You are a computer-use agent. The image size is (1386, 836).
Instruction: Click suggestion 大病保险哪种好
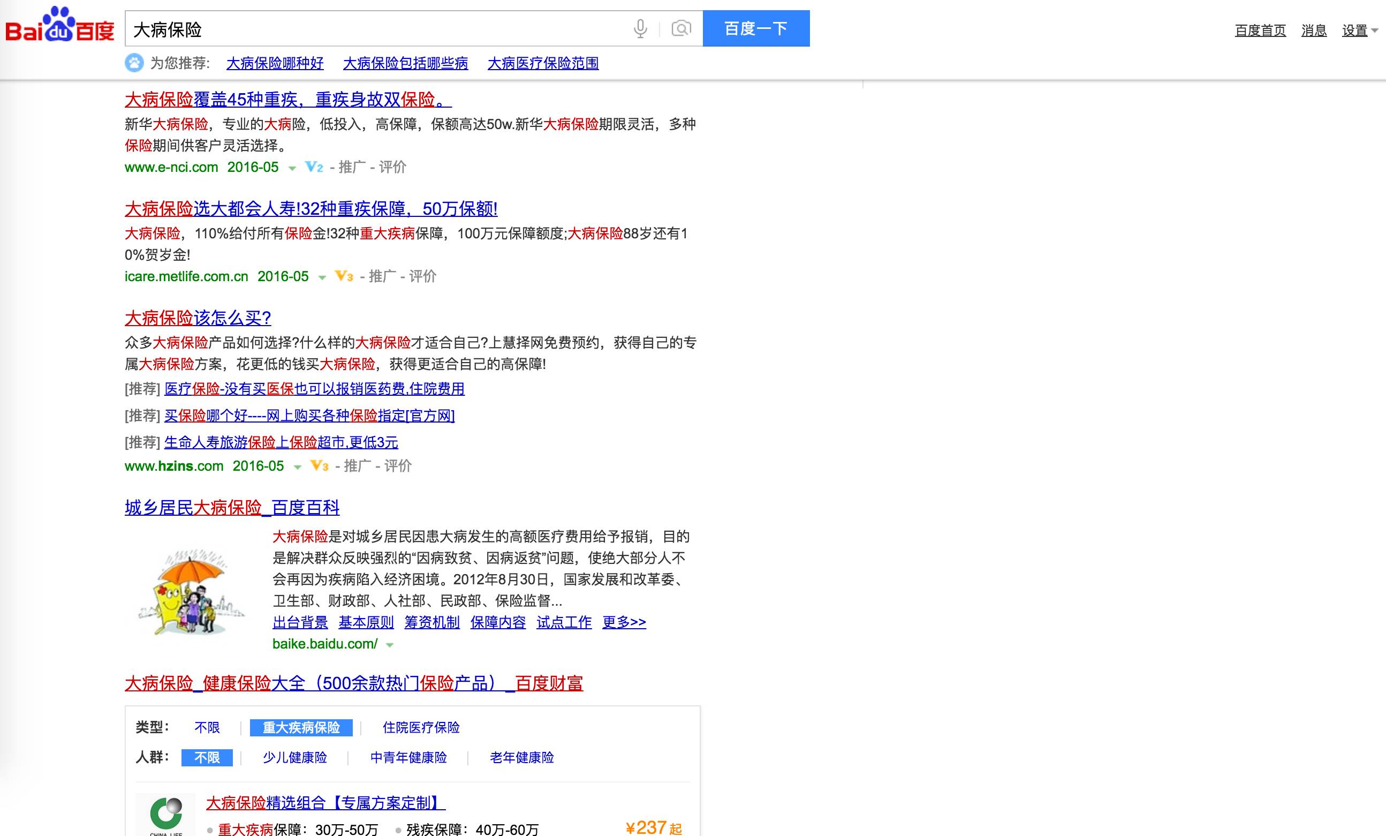click(275, 63)
